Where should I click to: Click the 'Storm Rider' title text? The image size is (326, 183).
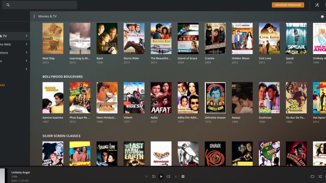pyautogui.click(x=131, y=58)
